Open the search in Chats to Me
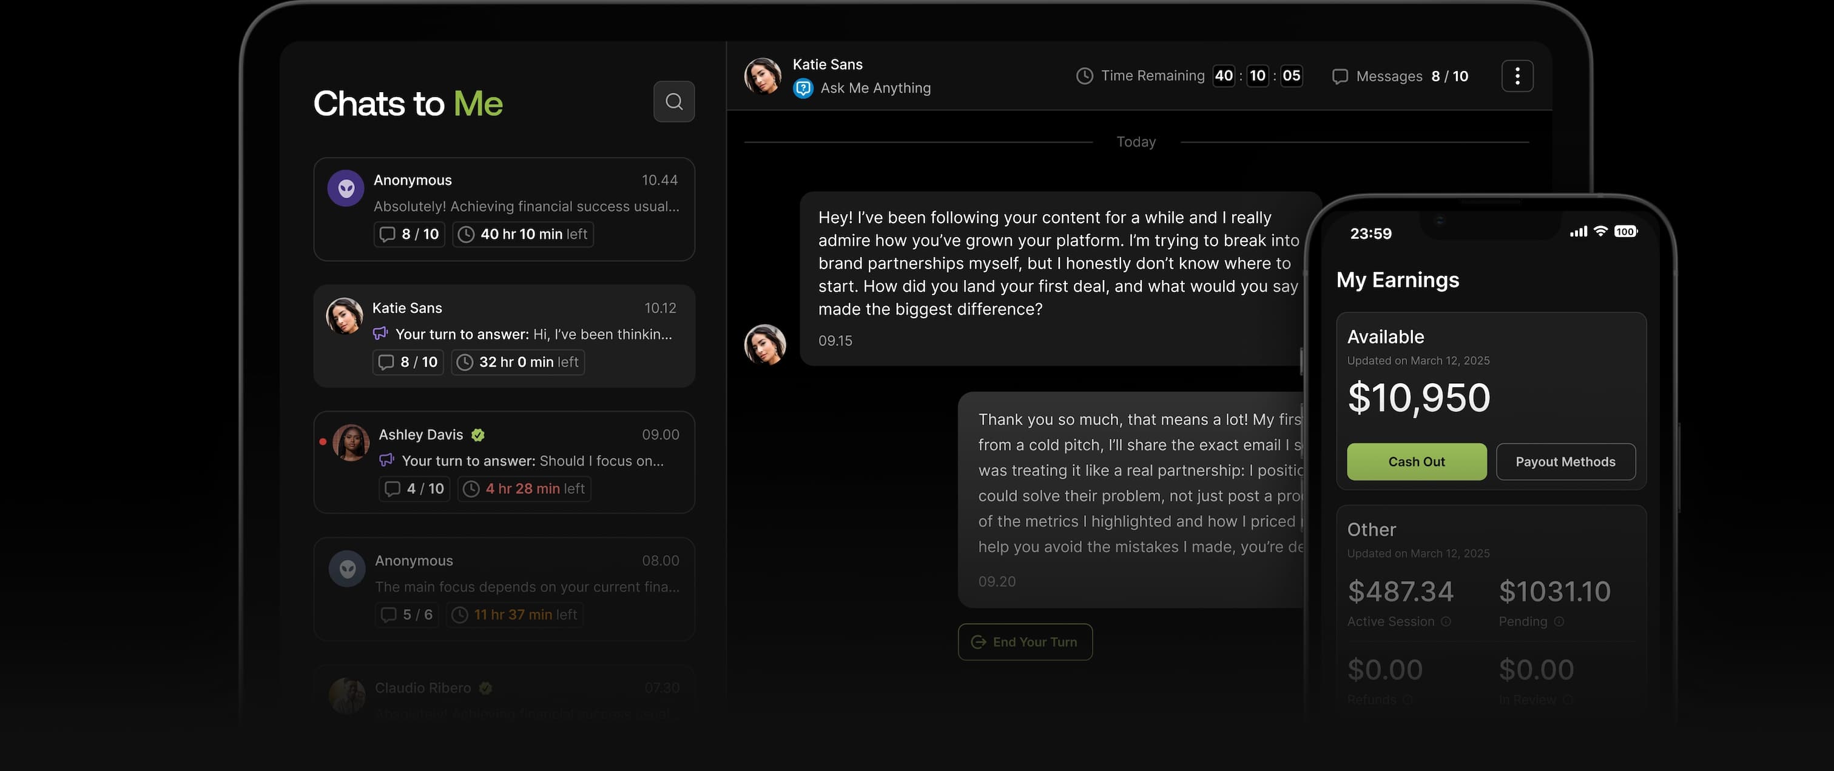This screenshot has width=1834, height=771. coord(673,102)
